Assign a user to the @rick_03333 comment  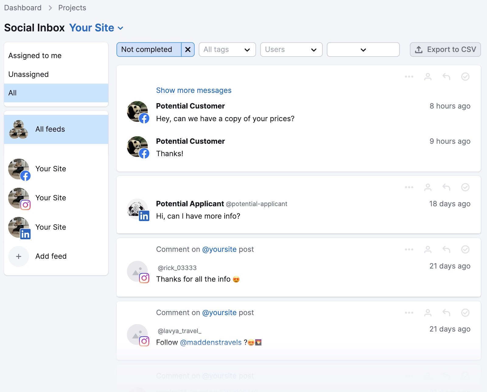(428, 249)
